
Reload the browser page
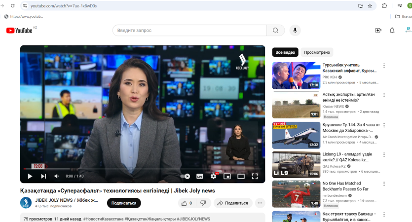[13, 6]
